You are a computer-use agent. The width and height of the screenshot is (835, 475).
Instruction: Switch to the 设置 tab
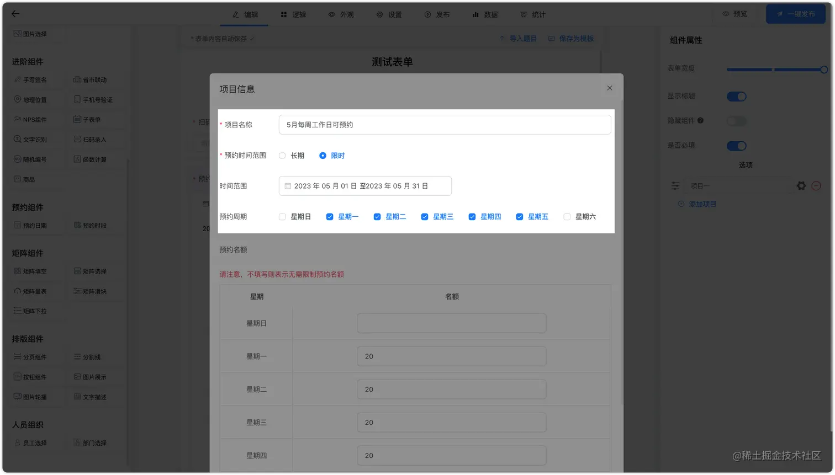[x=389, y=14]
